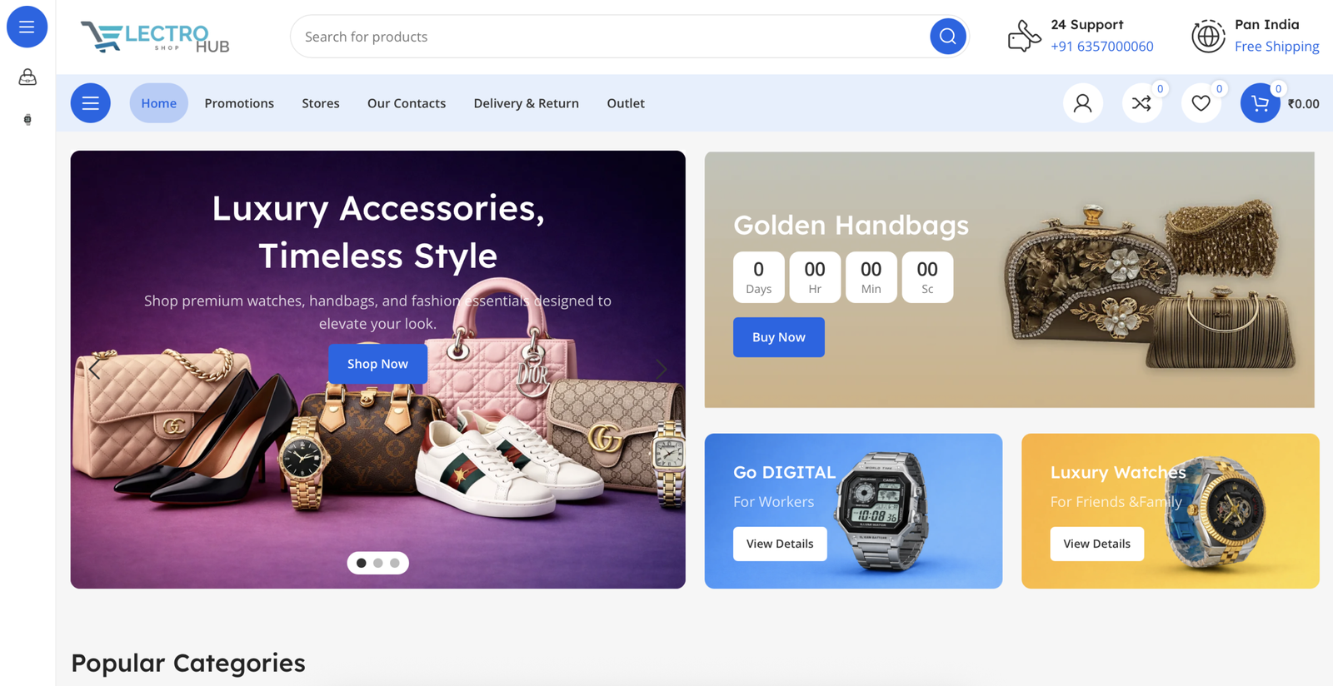This screenshot has width=1333, height=686.
Task: Click the blue search magnifier icon
Action: 947,37
